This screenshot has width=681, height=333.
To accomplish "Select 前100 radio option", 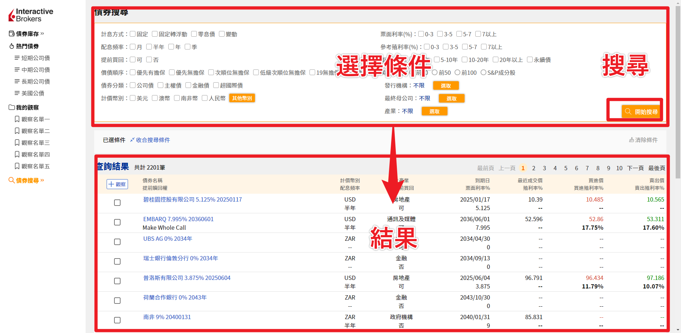I will [457, 72].
